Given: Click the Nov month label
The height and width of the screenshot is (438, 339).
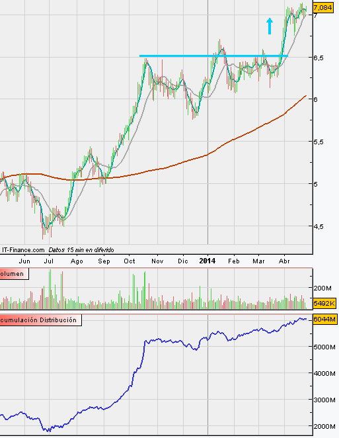Looking at the screenshot, I should (x=157, y=261).
